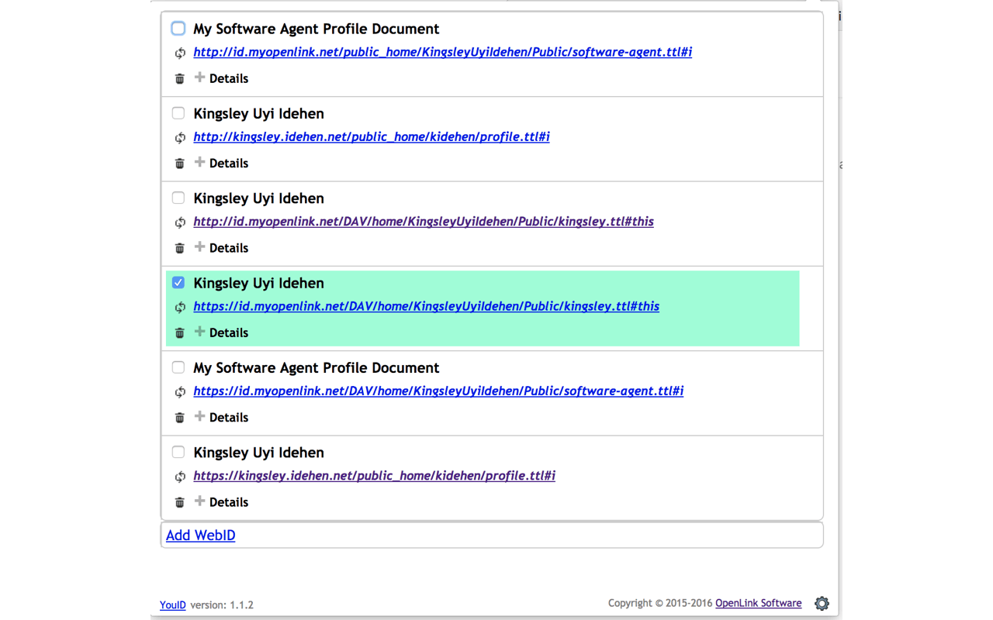Follow http://id.myopenlink.net/DAV kingsley.ttl#this link
The image size is (993, 620).
(x=424, y=222)
